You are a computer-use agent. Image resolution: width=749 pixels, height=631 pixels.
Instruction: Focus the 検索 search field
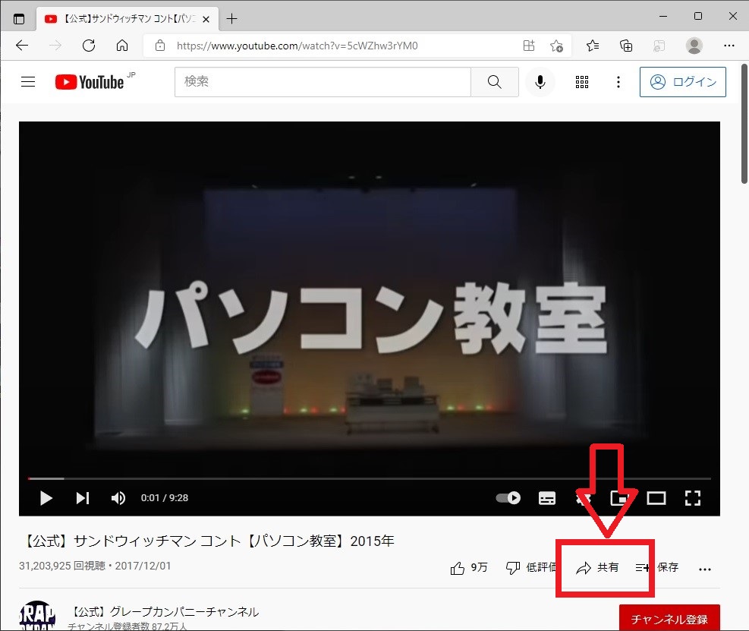coord(323,82)
